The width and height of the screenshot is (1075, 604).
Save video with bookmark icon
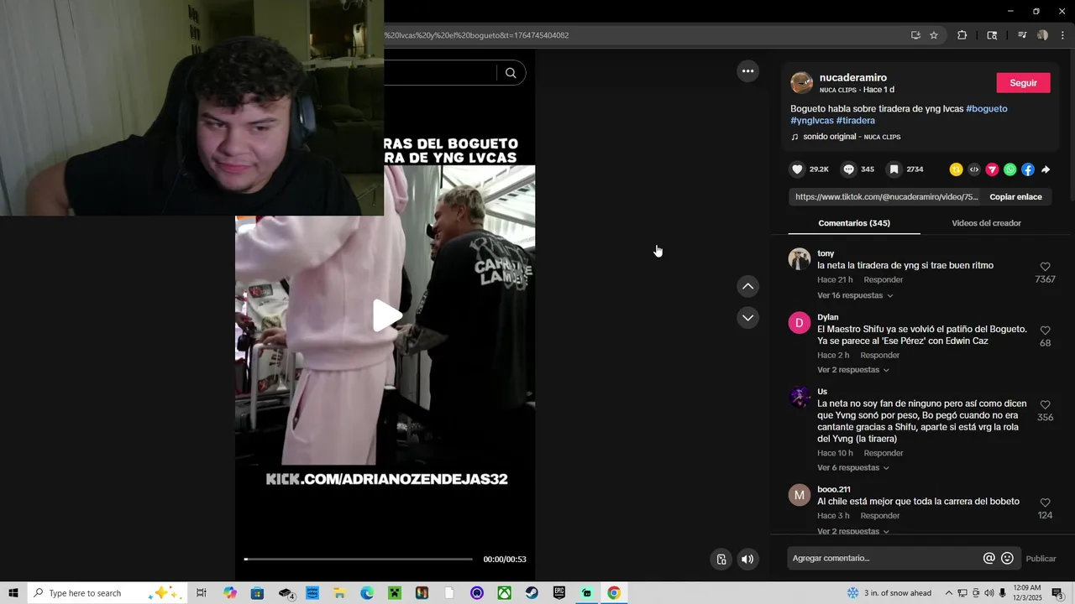[894, 169]
